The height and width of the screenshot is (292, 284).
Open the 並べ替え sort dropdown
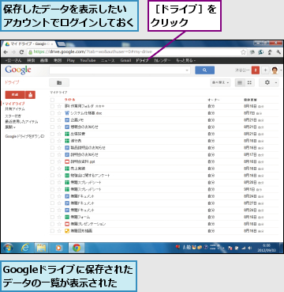(220, 83)
